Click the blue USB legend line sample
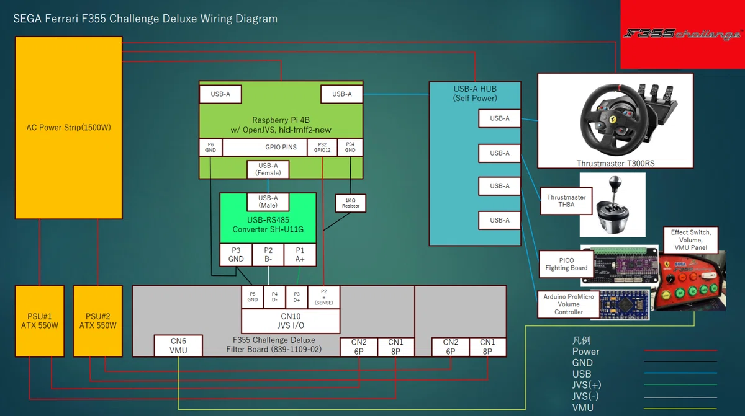This screenshot has width=745, height=416. 680,373
